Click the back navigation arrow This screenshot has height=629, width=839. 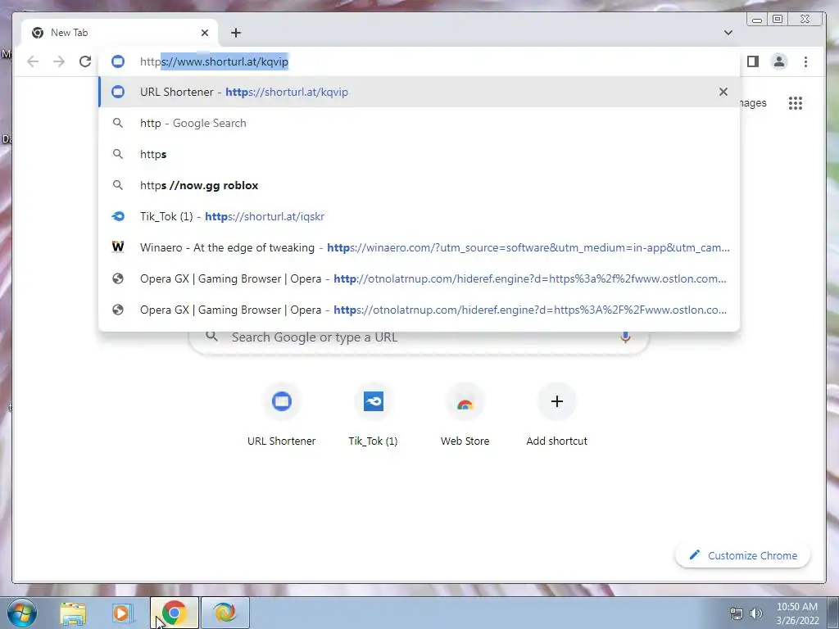click(x=33, y=61)
